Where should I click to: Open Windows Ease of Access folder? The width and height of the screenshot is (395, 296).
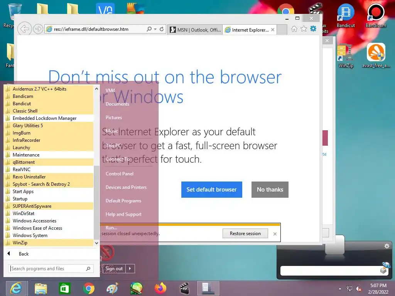(x=49, y=228)
